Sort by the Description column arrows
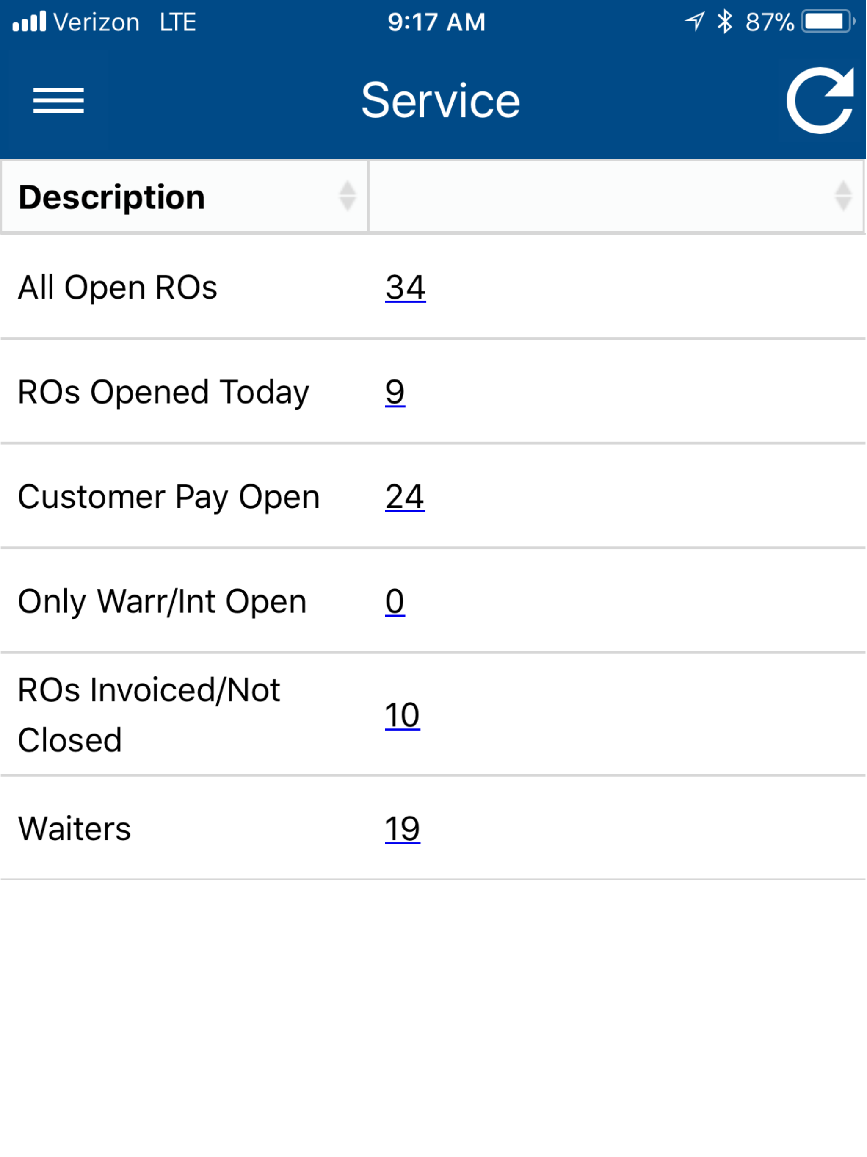This screenshot has width=867, height=1157. pos(347,196)
